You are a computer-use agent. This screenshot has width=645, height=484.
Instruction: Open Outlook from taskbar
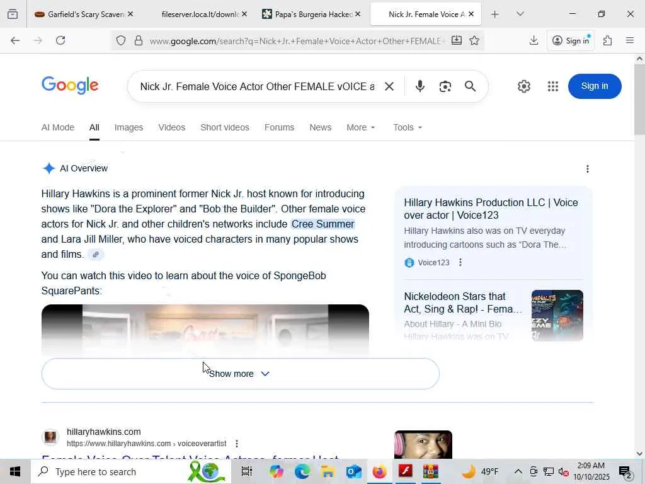(x=353, y=471)
